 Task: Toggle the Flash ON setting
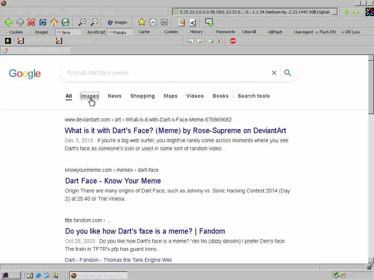pyautogui.click(x=325, y=32)
